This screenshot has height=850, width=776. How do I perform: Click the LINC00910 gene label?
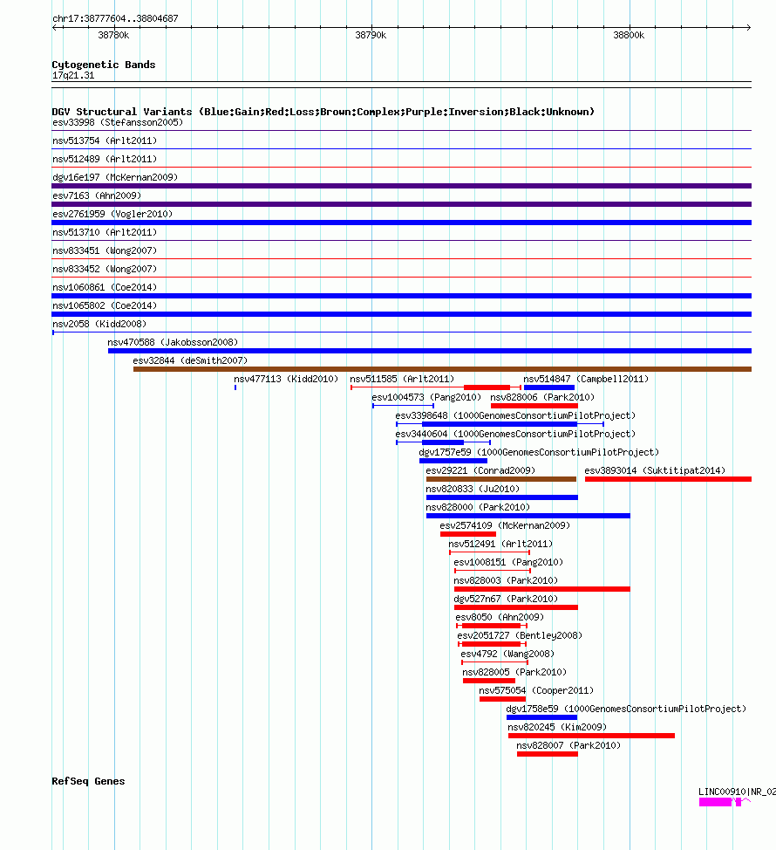pyautogui.click(x=737, y=792)
